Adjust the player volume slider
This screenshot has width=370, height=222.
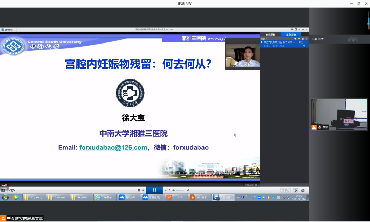click(x=180, y=190)
